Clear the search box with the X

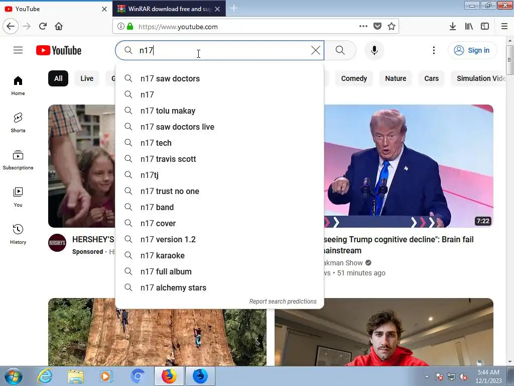pos(315,50)
